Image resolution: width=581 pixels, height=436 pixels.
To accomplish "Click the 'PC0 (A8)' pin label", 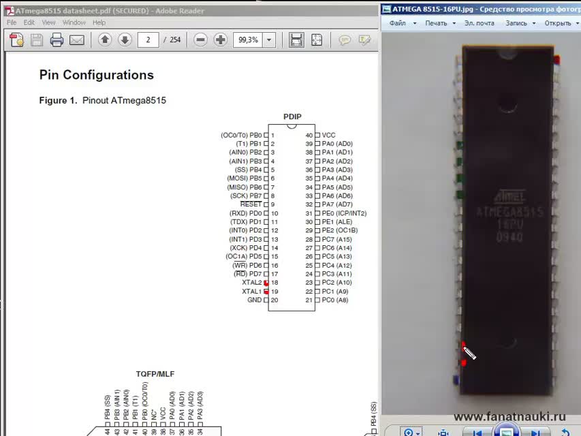I will click(x=335, y=300).
